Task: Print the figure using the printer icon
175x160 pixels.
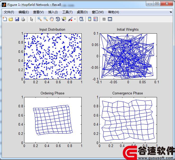Action: [x=23, y=19]
